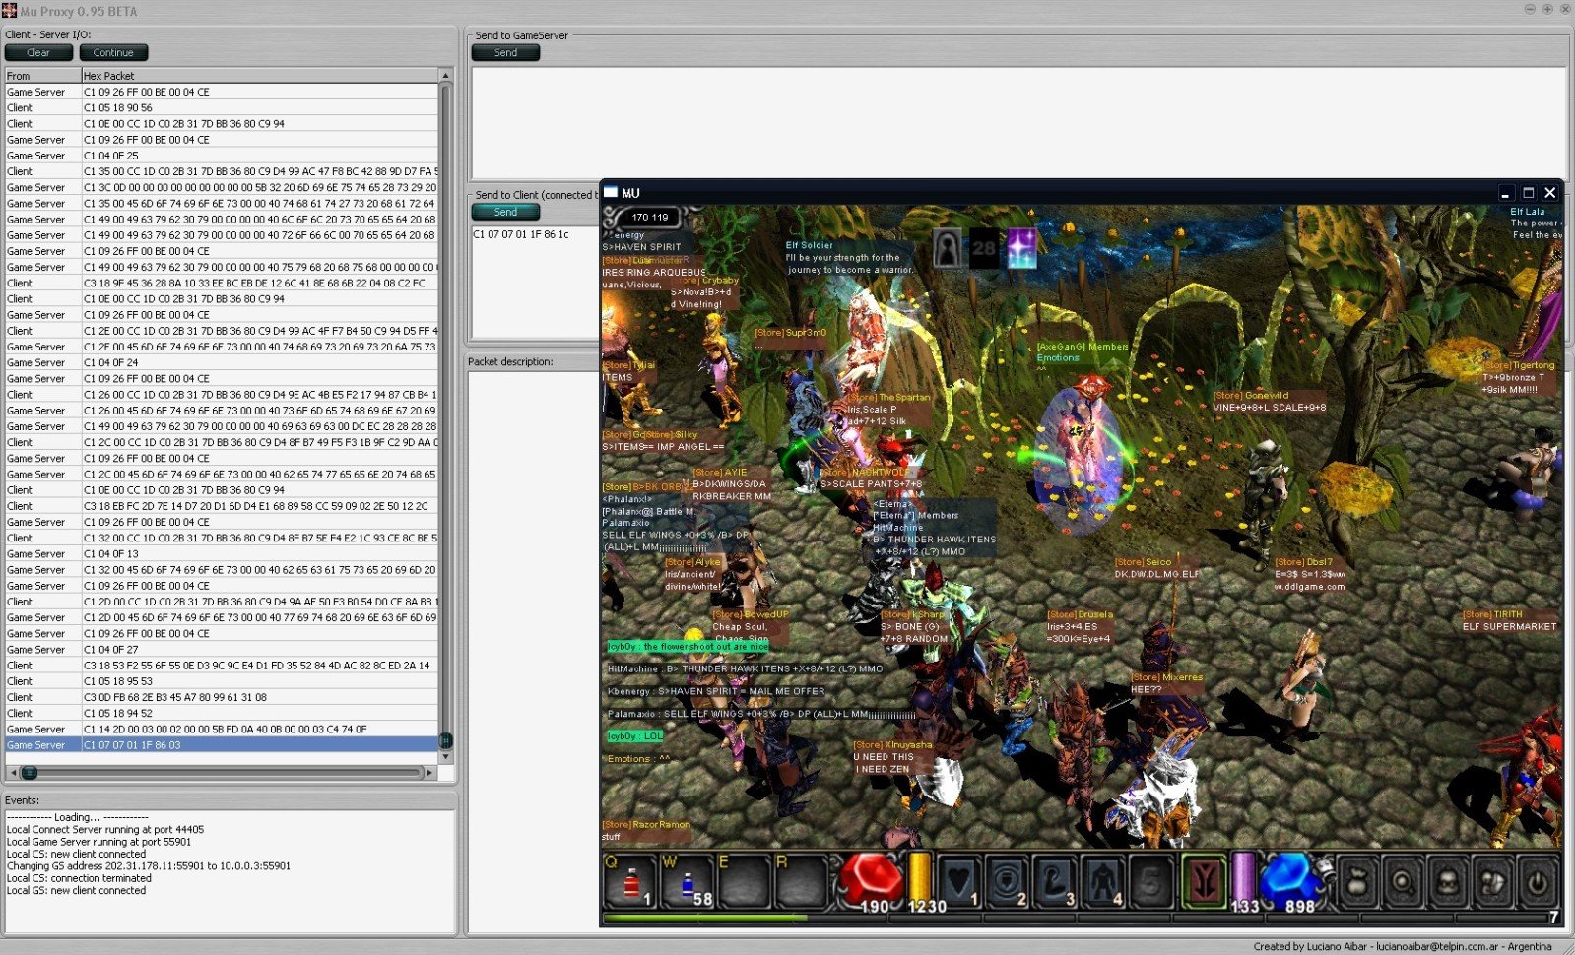Click the Mu Proxy app icon in title bar
Screen dimensions: 1575x955
click(9, 11)
